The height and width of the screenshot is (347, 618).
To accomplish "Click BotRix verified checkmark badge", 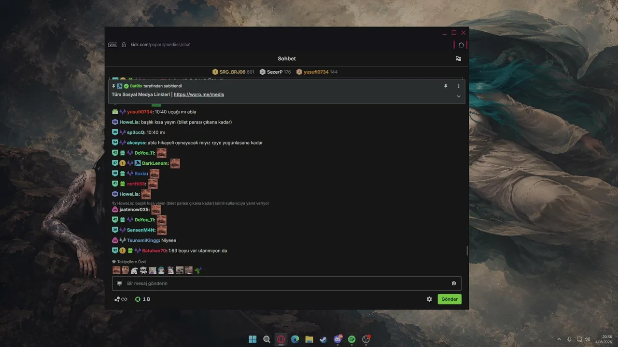I will coord(126,86).
